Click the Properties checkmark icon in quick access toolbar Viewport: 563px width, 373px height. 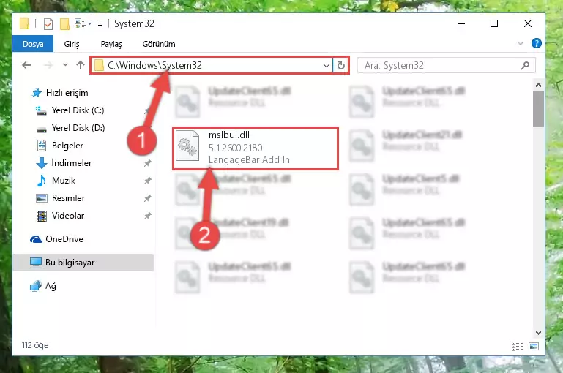pyautogui.click(x=48, y=24)
